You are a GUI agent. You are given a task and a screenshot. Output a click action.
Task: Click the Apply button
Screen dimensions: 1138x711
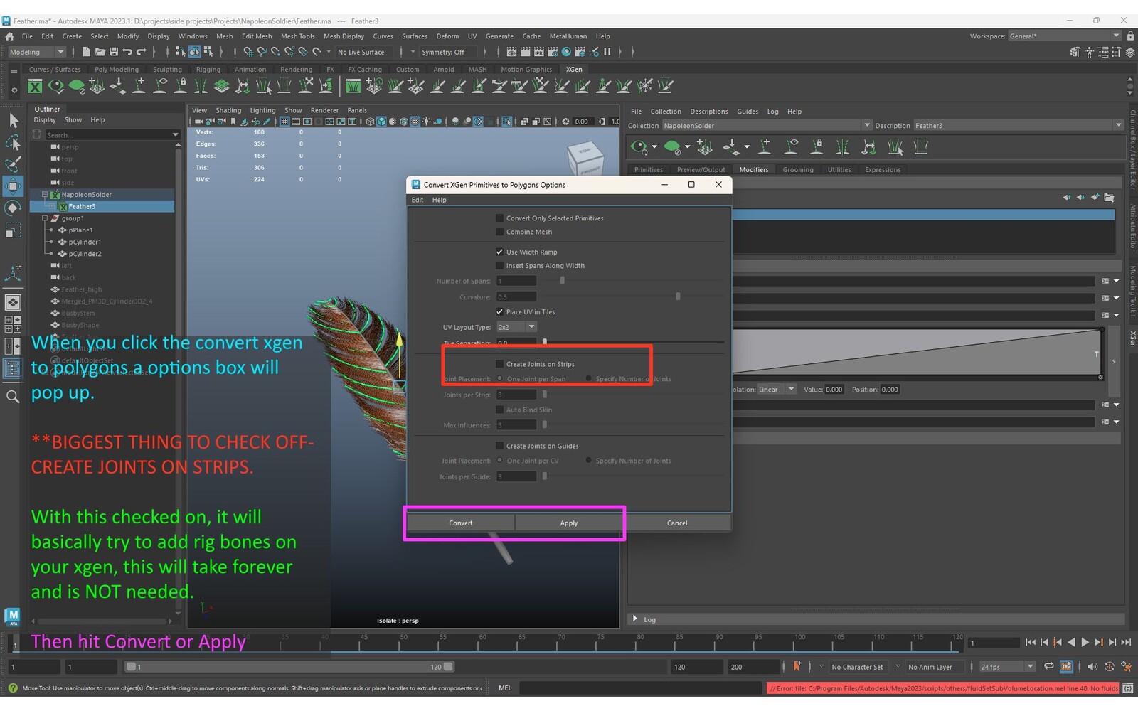pos(569,523)
